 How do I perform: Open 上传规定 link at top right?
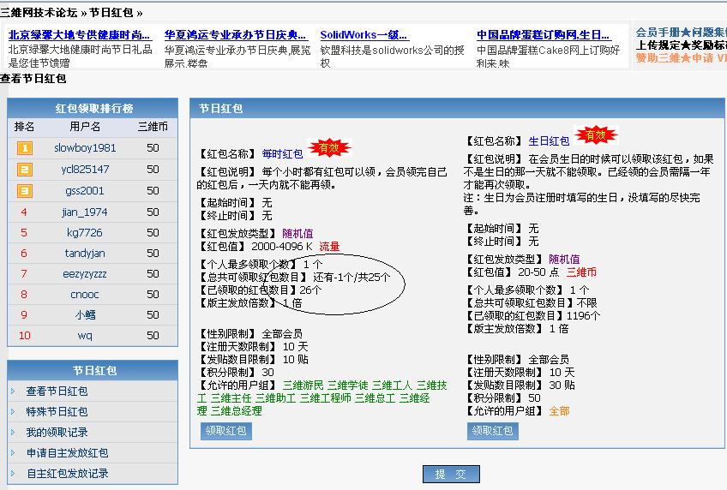pos(658,45)
